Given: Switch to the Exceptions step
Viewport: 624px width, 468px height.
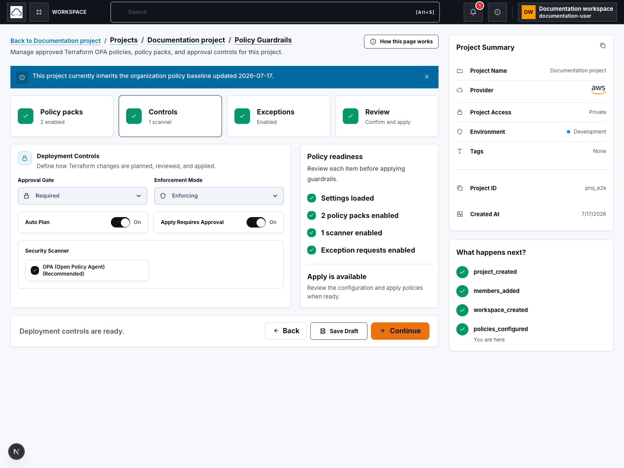Looking at the screenshot, I should 279,116.
